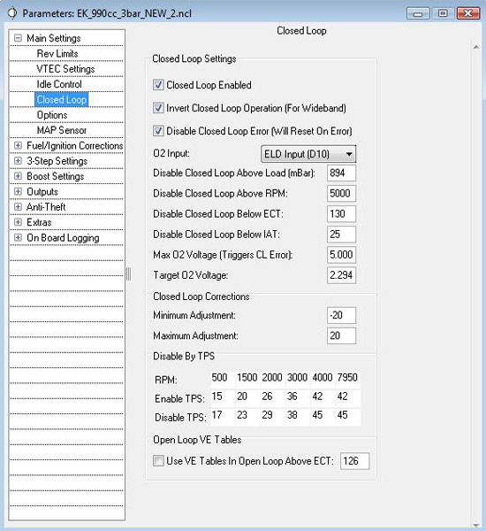Expand the Anti-Theft plus icon
This screenshot has width=486, height=531.
(x=18, y=207)
